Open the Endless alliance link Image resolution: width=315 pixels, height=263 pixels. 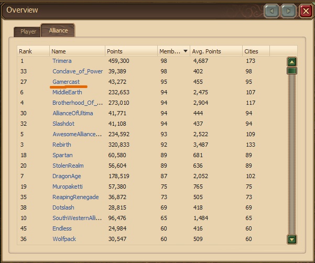click(62, 228)
